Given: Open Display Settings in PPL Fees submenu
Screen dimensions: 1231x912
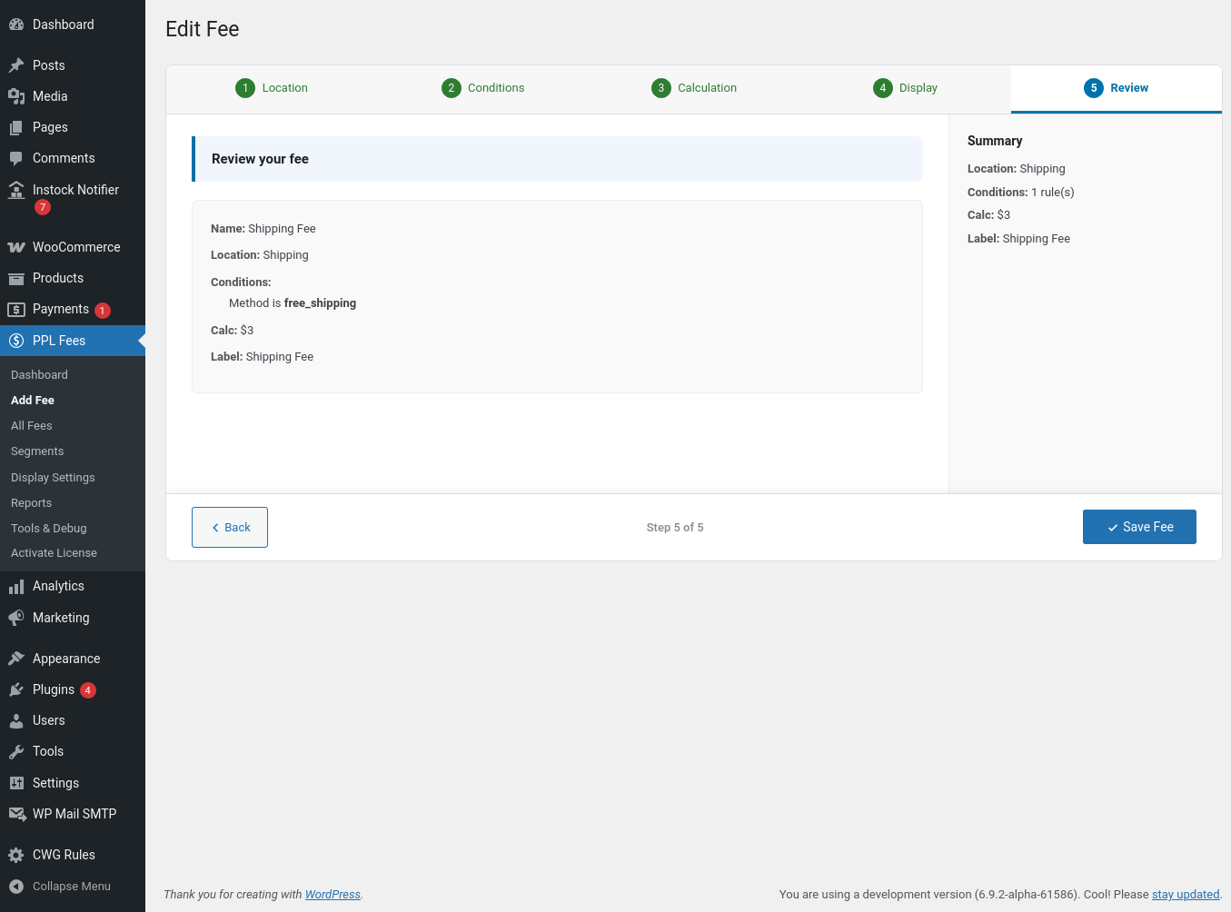Looking at the screenshot, I should (x=53, y=478).
